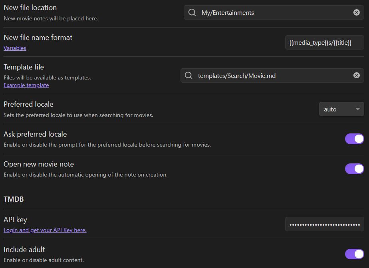
Task: Click the Login and get your API Key link
Action: coord(45,230)
